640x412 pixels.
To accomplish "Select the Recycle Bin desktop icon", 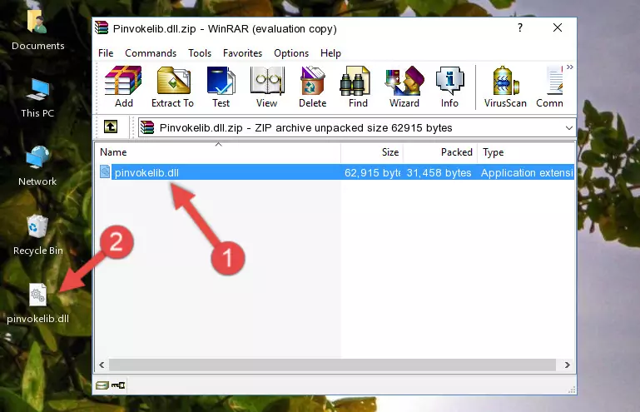I will click(38, 235).
